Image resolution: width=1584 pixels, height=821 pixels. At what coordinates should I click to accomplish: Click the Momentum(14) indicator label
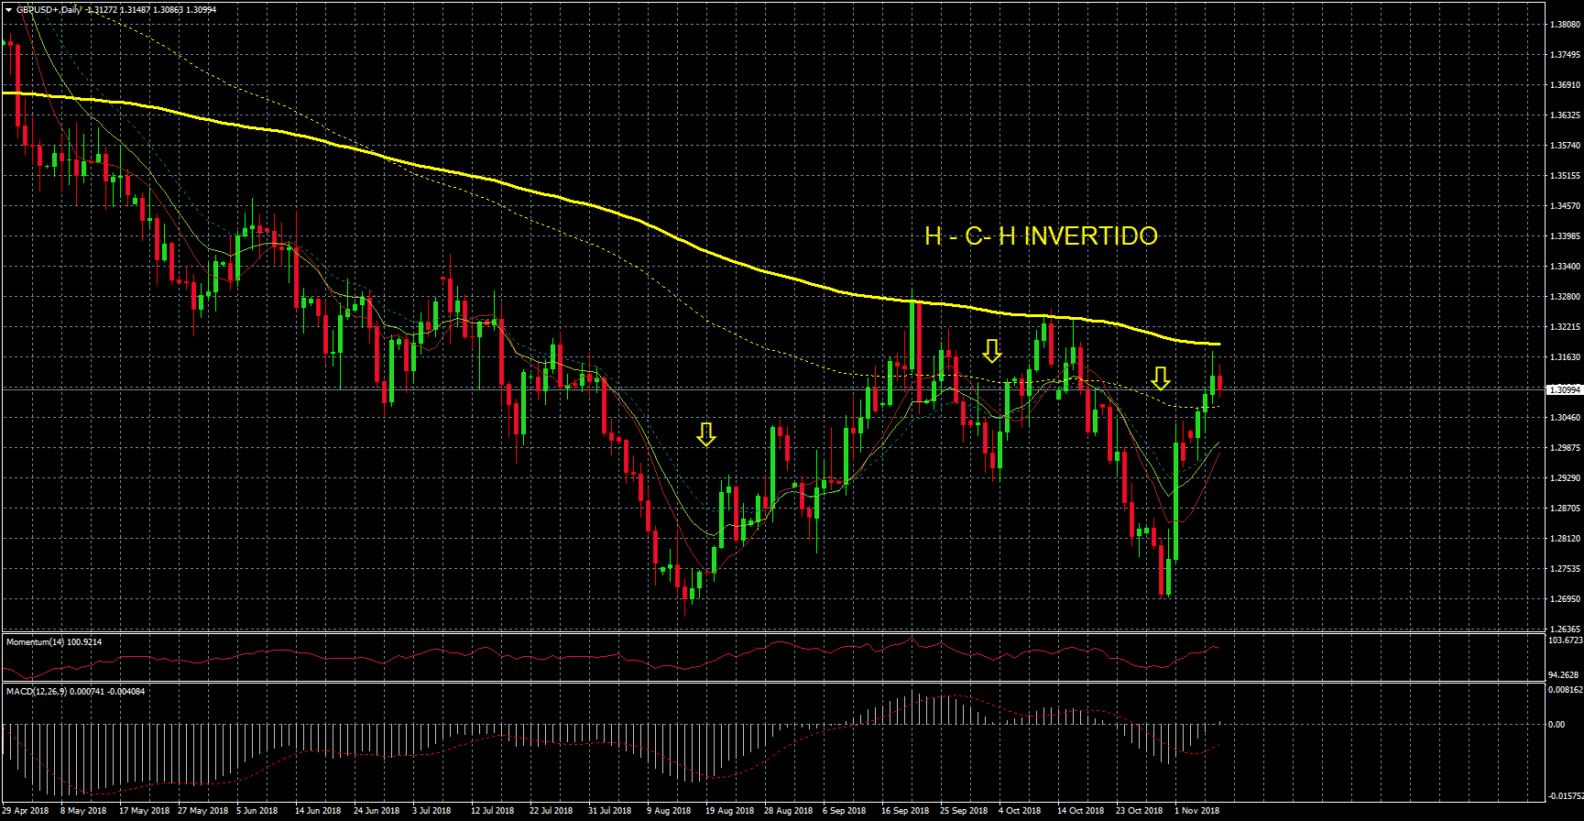[53, 641]
